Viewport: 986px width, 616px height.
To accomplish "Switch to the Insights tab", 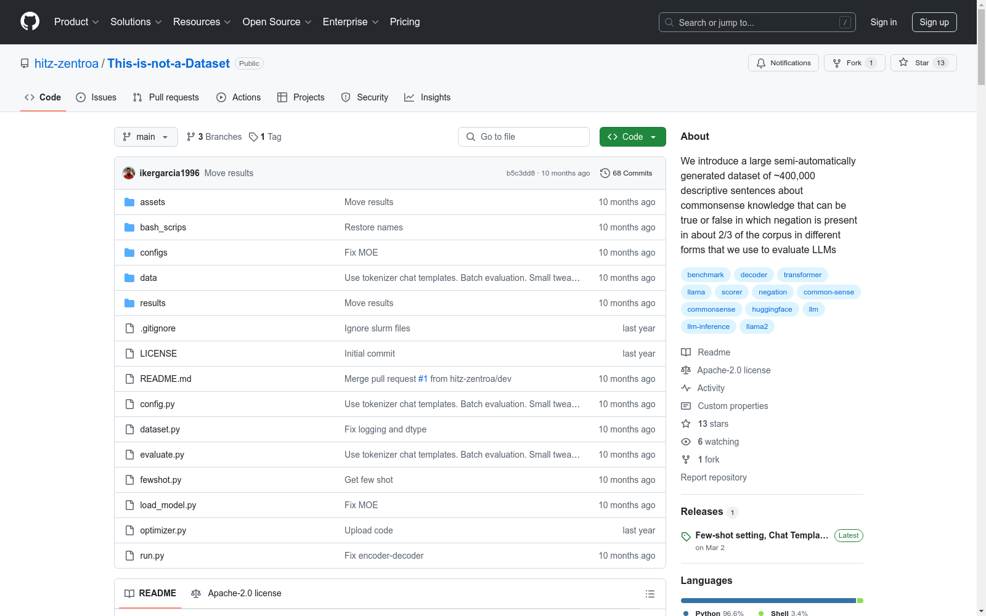I will (x=428, y=97).
